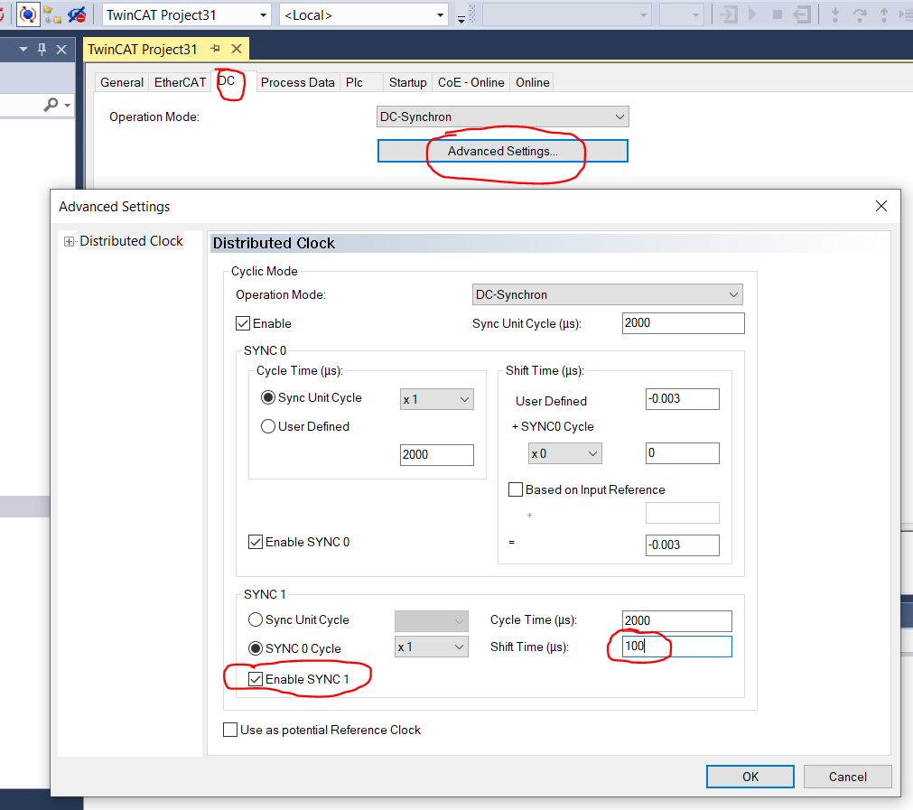Click the pin icon of left panel

(x=42, y=50)
